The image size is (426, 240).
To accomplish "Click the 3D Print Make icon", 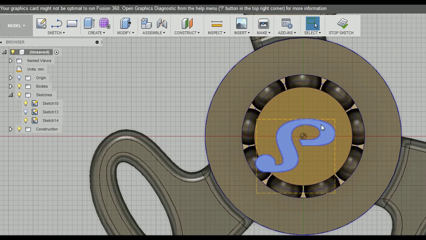I will click(263, 23).
